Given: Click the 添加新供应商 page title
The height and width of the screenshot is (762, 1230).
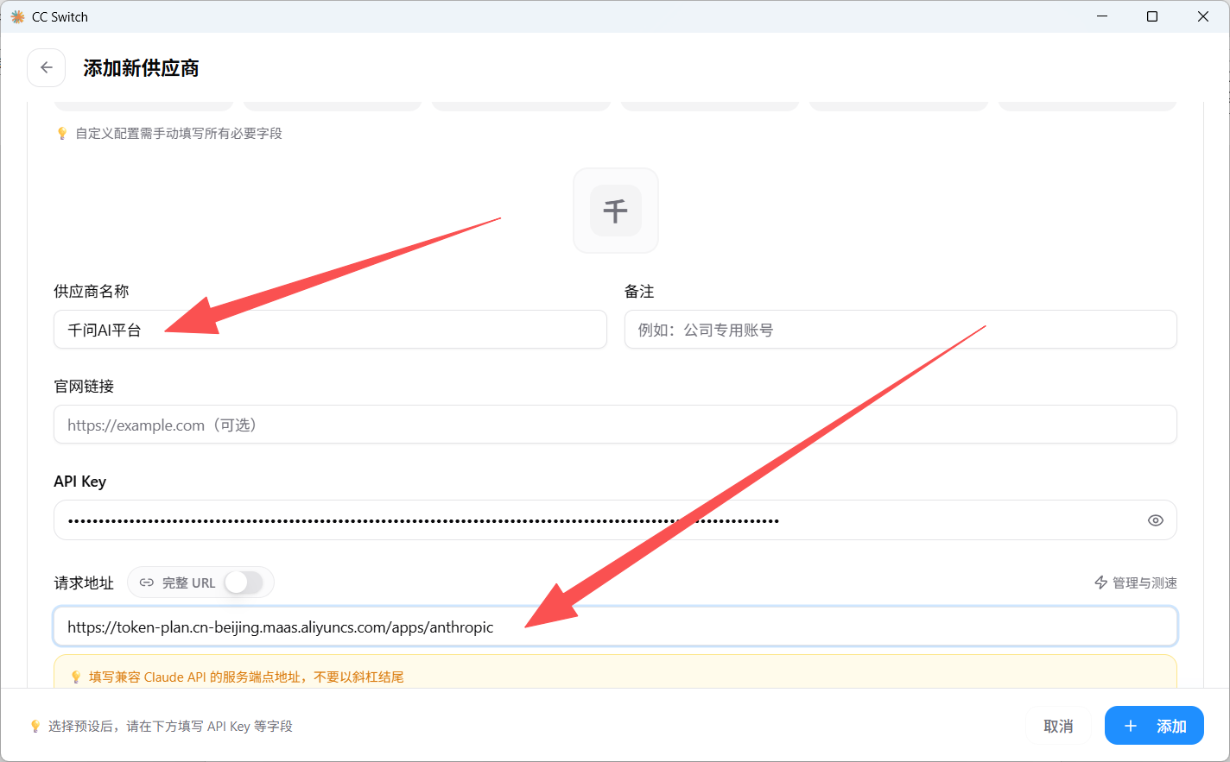Looking at the screenshot, I should [x=141, y=68].
